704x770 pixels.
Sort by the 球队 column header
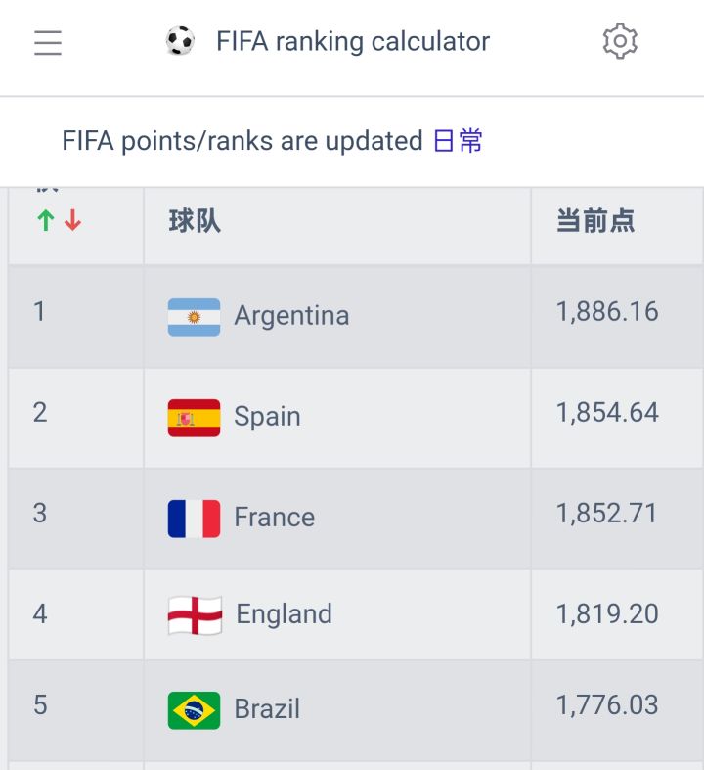click(195, 221)
